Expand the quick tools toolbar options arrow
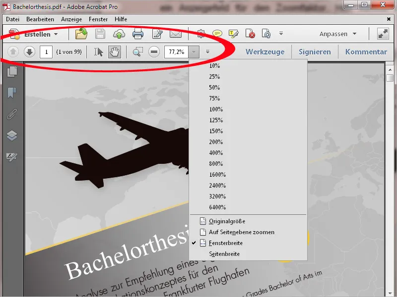 point(281,33)
